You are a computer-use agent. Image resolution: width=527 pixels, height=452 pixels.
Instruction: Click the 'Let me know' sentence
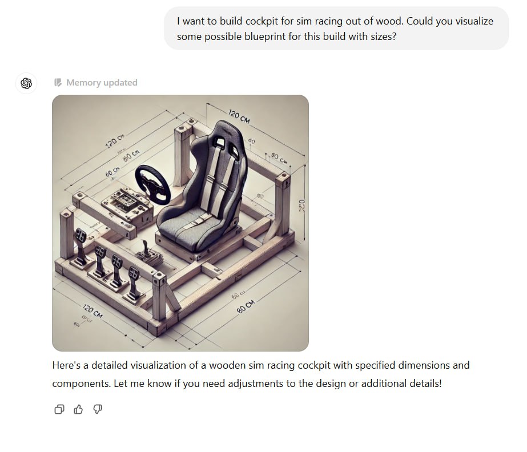point(277,384)
